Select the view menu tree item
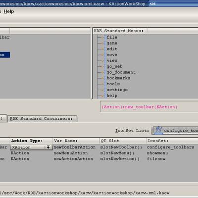Viewport: 198px width, 198px height. 112,61
